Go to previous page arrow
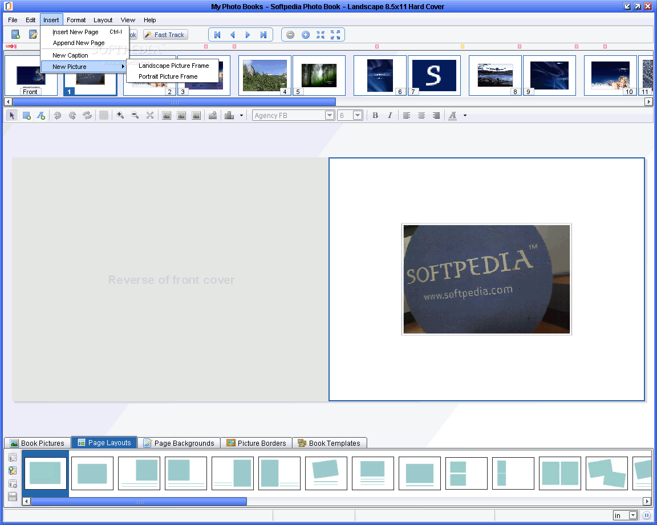The image size is (657, 525). coord(233,35)
